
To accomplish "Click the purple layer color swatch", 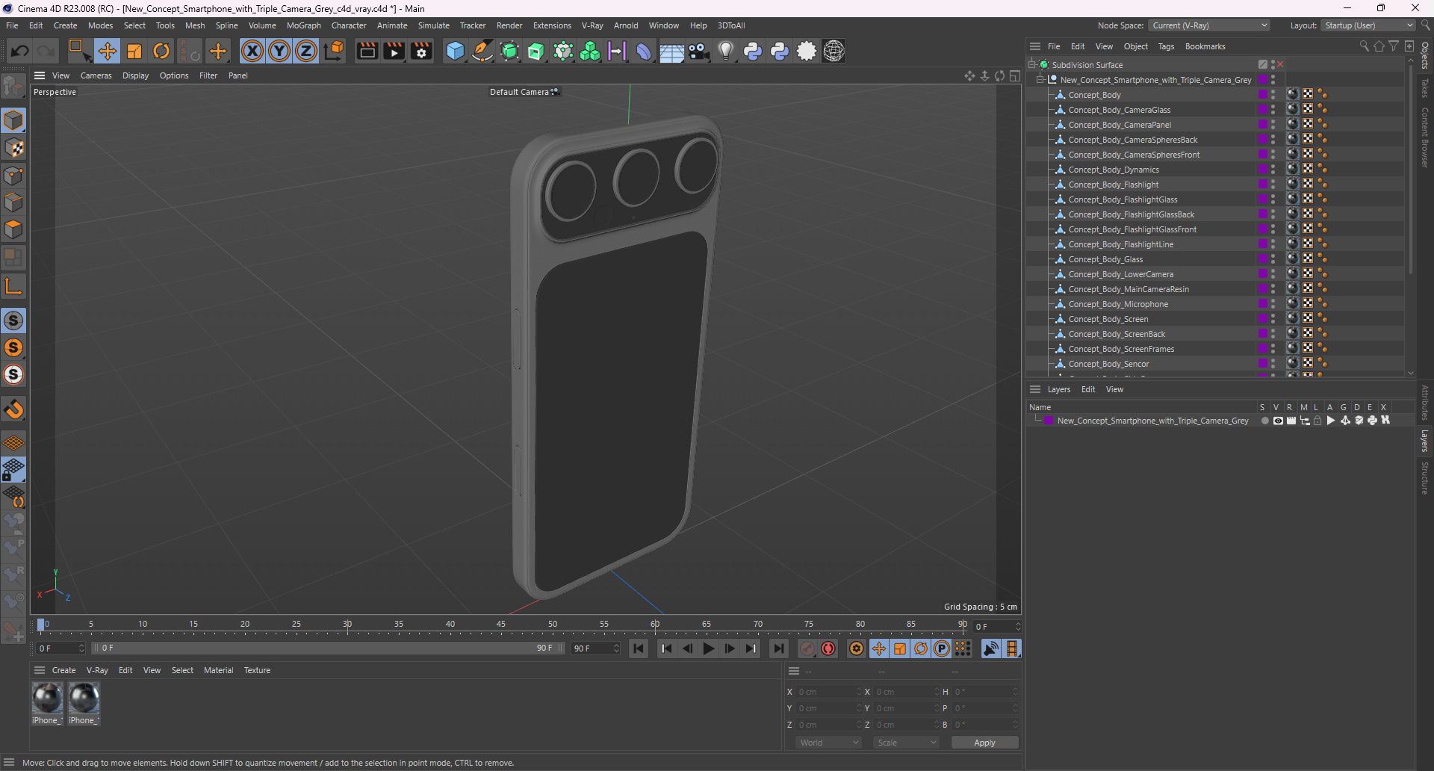I will tap(1049, 421).
